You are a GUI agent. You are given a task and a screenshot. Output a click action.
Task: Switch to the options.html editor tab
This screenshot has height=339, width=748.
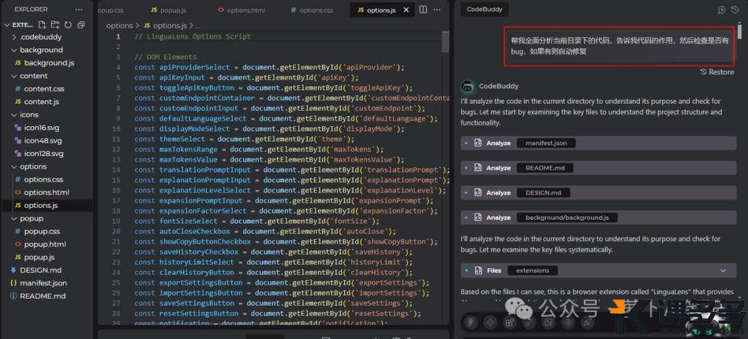click(242, 10)
